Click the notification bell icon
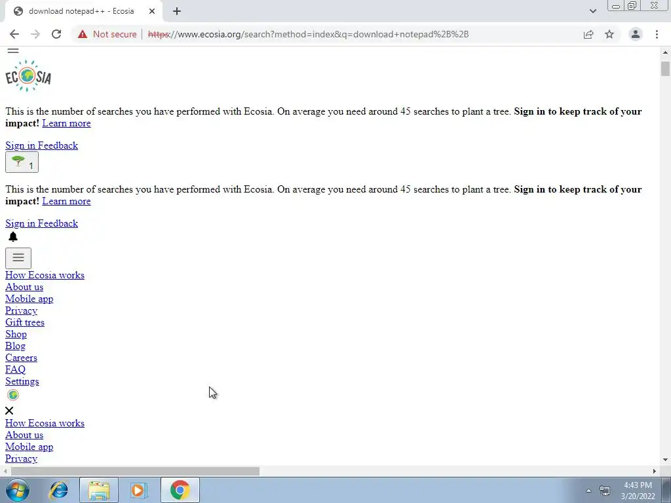Viewport: 671px width, 503px height. coord(13,236)
